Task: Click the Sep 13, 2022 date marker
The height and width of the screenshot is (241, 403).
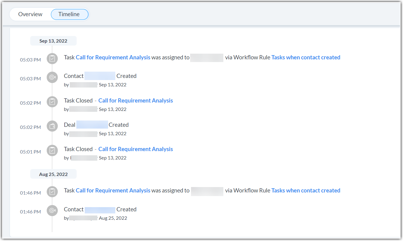Action: [53, 41]
